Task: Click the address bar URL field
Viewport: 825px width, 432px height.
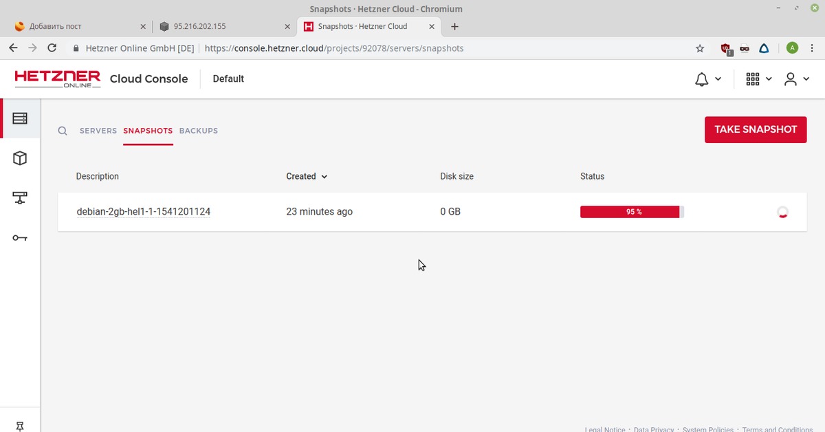Action: [412, 48]
